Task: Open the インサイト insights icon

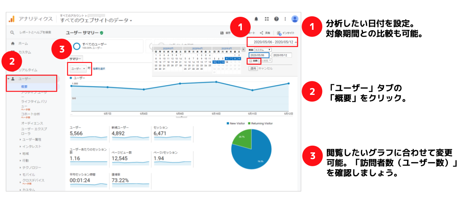Action: tap(279, 33)
